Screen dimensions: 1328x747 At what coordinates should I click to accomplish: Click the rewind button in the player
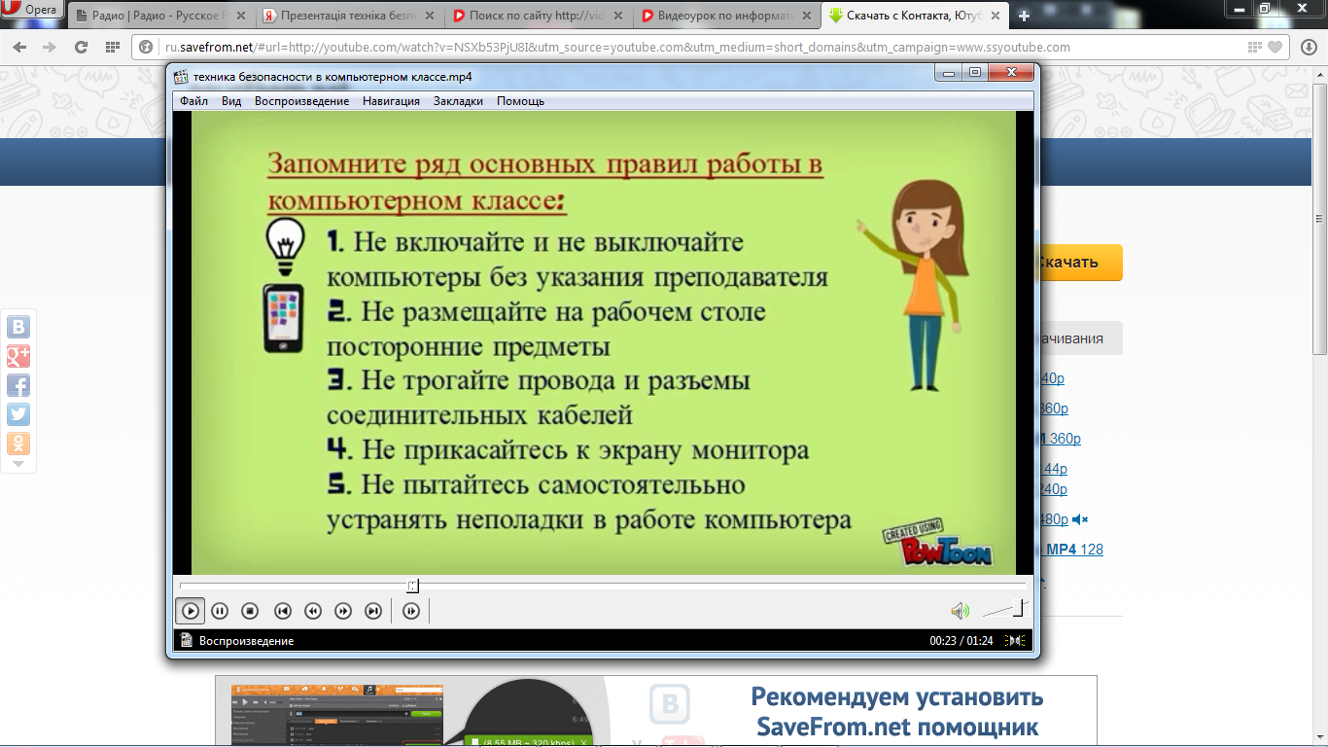pyautogui.click(x=313, y=611)
